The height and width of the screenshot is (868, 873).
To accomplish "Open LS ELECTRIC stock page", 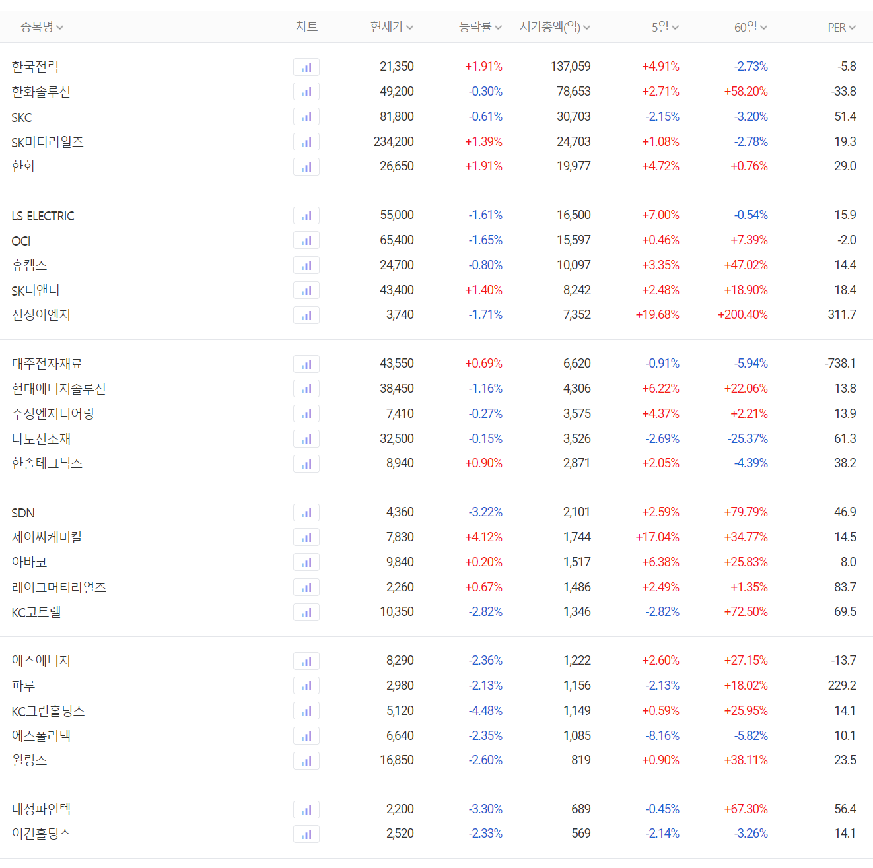I will coord(43,216).
